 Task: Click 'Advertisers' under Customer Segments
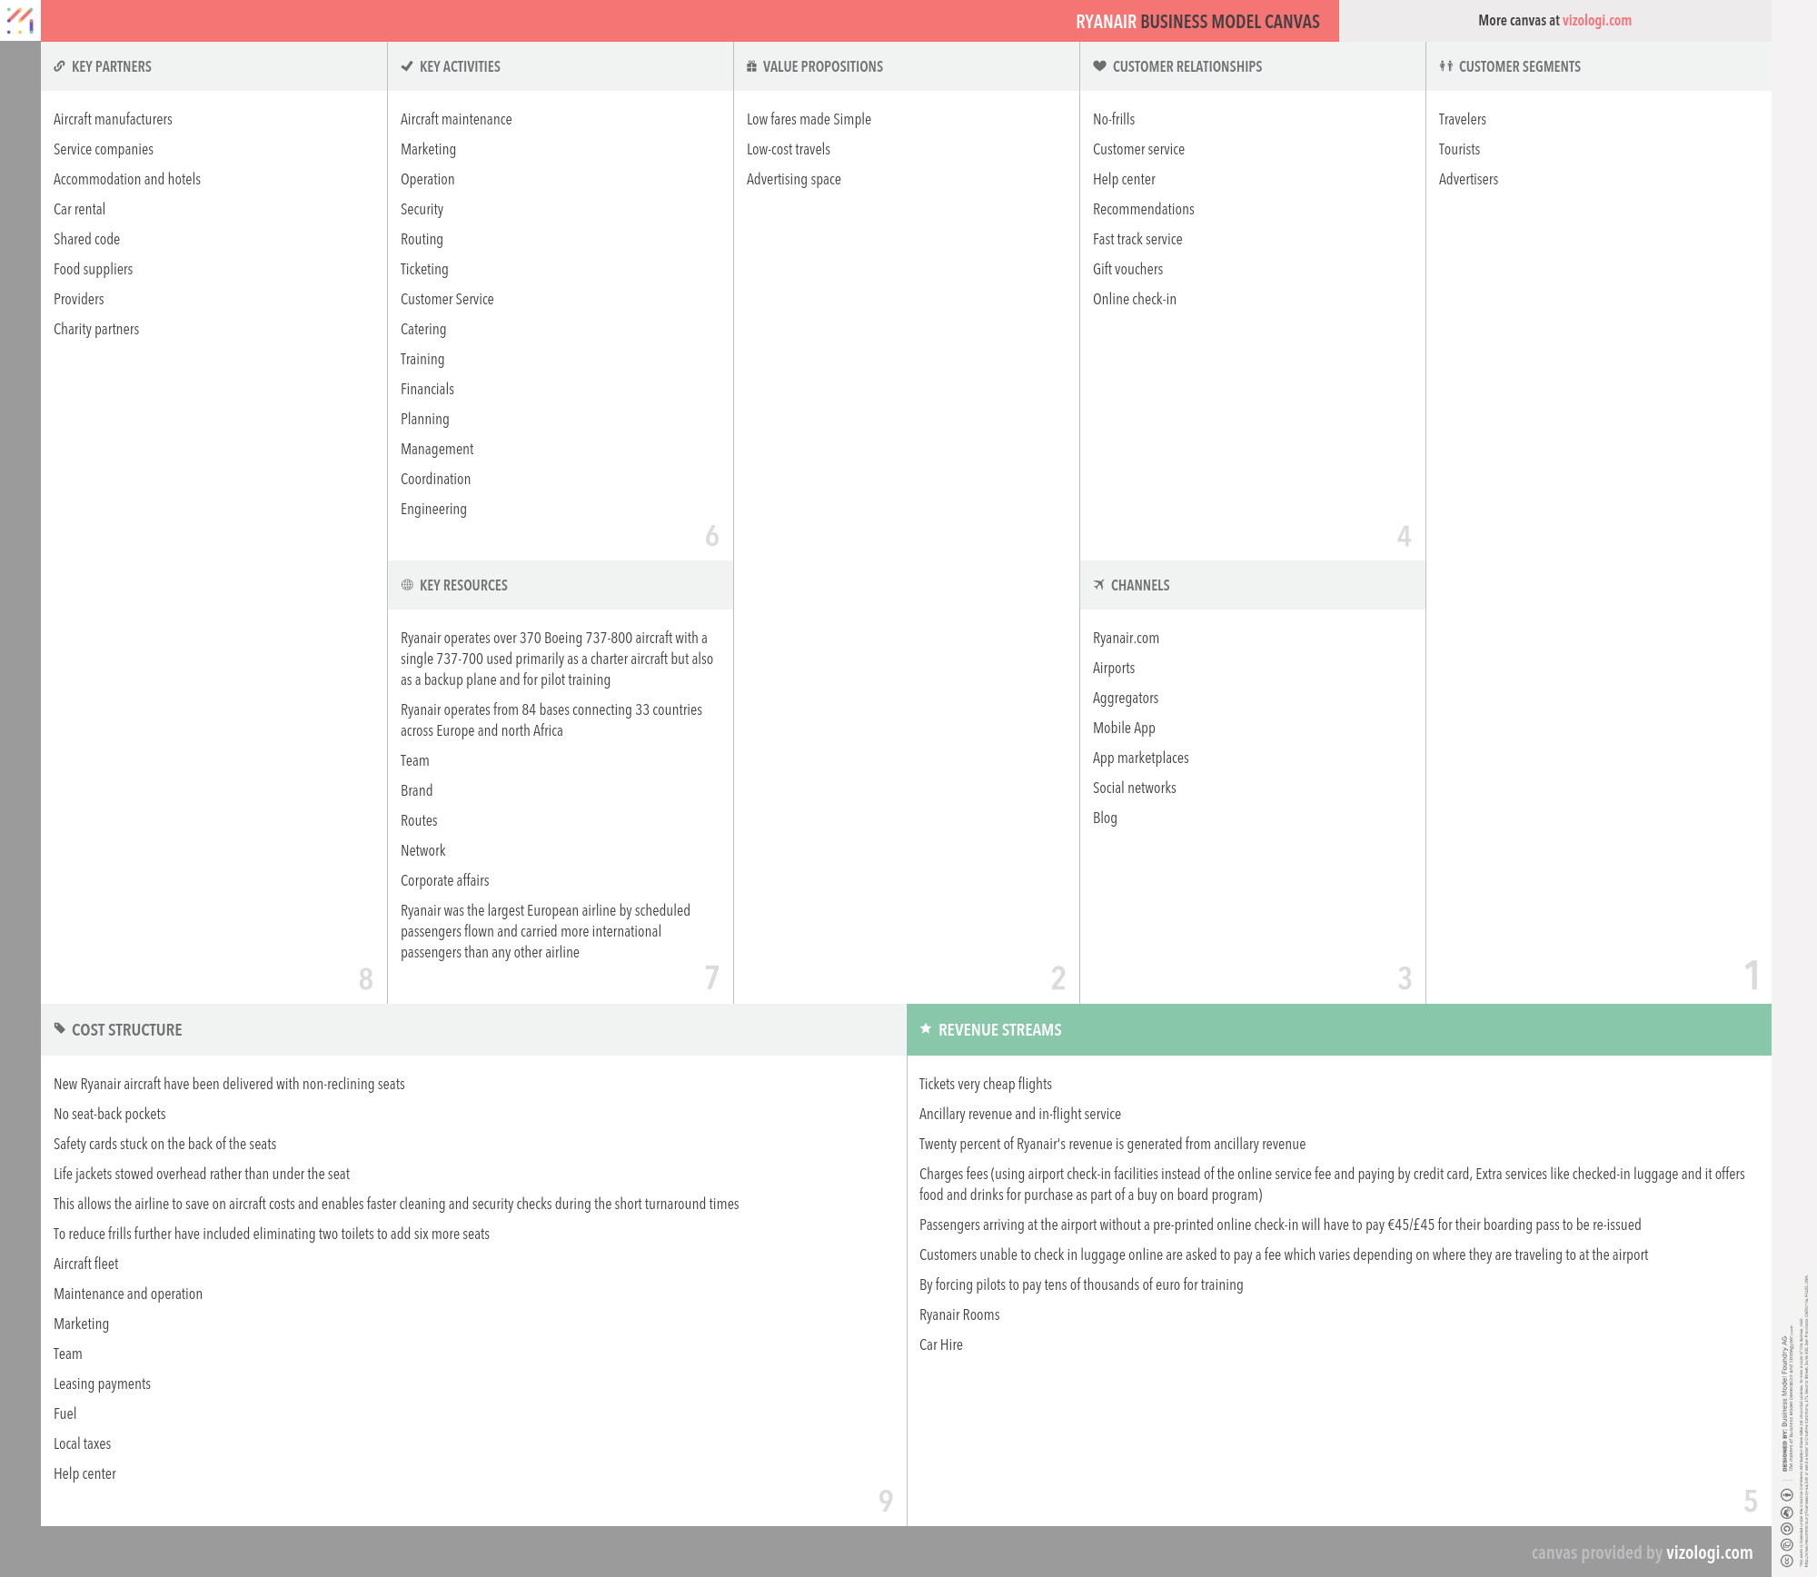[1468, 179]
